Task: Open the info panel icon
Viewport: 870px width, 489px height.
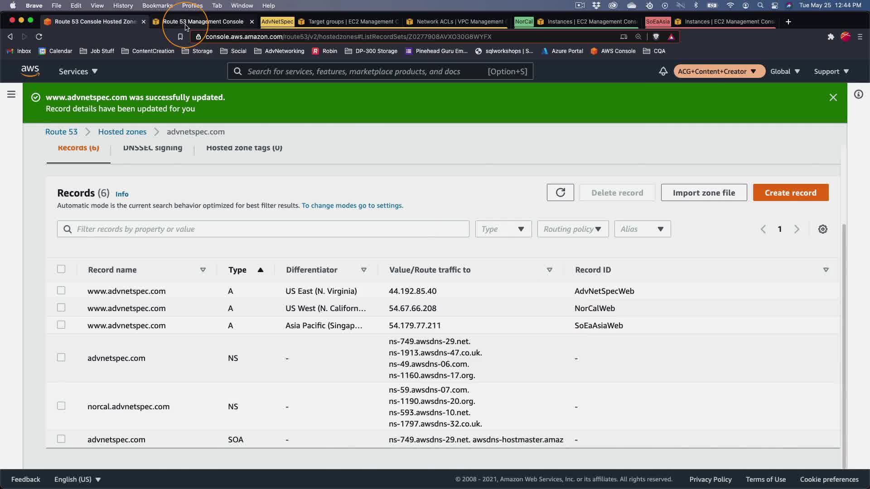Action: (858, 94)
